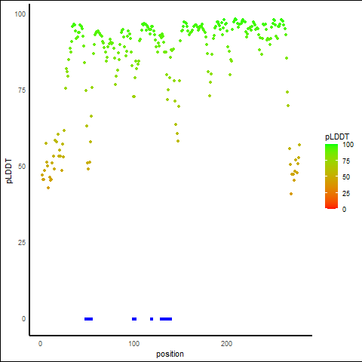The height and width of the screenshot is (362, 362).
Task: Click the y-axis tick label 75
Action: click(x=22, y=90)
